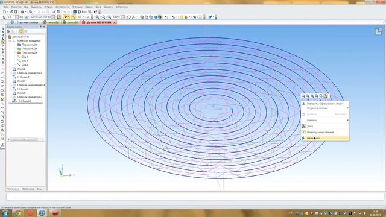Expand 'Начало координат' tree node
Viewport: 386px width, 217px height.
pyautogui.click(x=10, y=41)
